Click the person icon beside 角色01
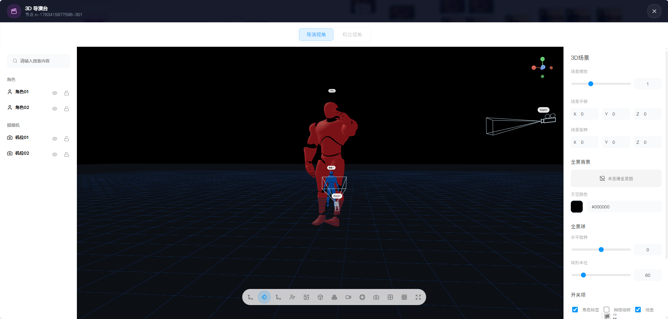Image resolution: width=668 pixels, height=319 pixels. pyautogui.click(x=10, y=92)
